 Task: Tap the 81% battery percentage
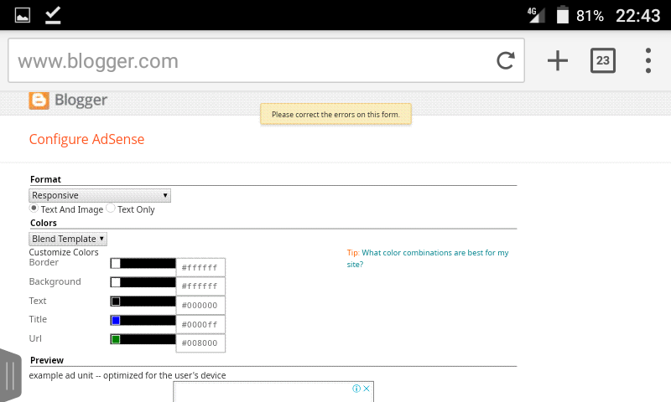[x=590, y=16]
